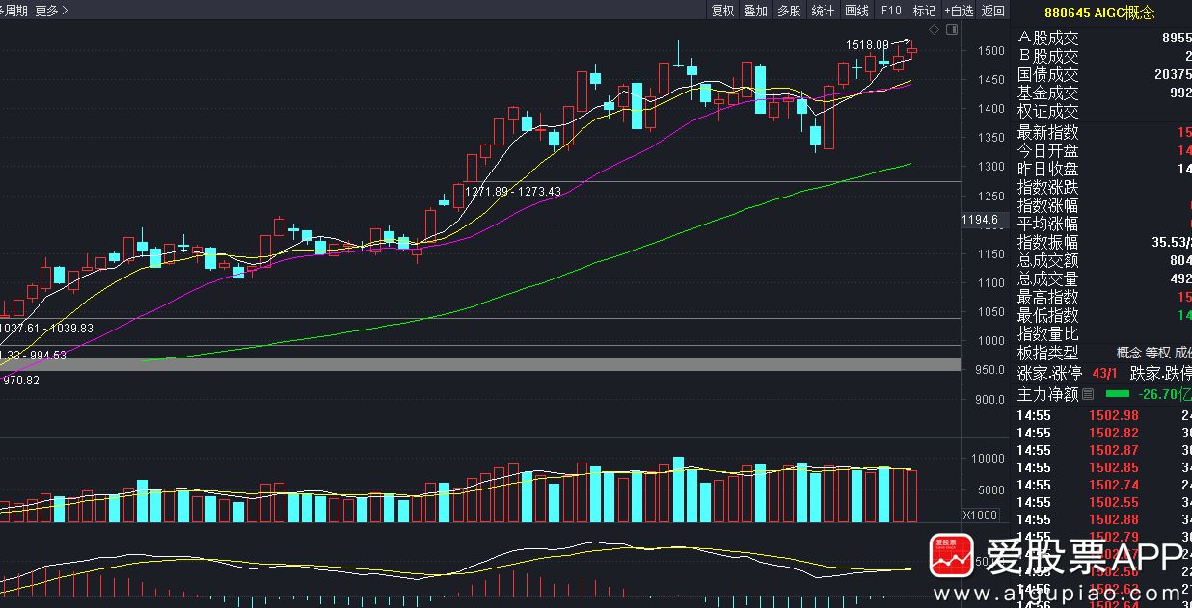Click the 返回 back button
This screenshot has height=608, width=1192.
[x=993, y=11]
